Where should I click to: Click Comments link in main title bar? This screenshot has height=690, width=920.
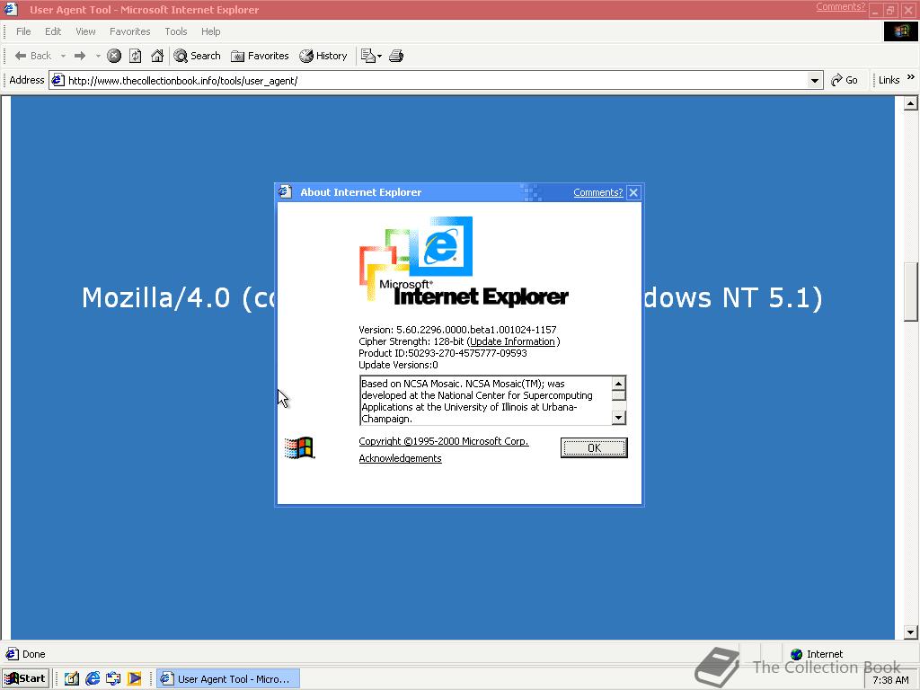840,7
